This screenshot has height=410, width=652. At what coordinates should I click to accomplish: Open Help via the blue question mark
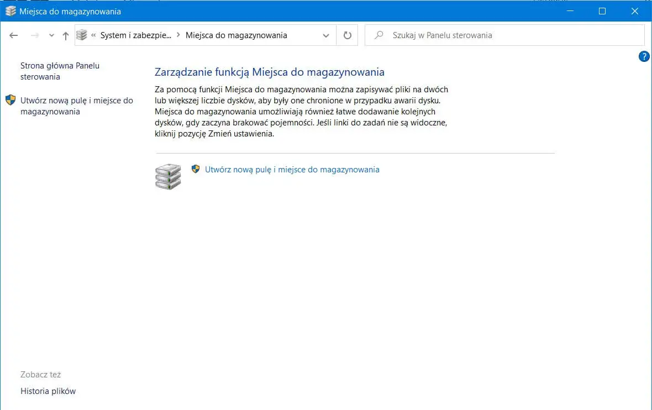pos(644,56)
